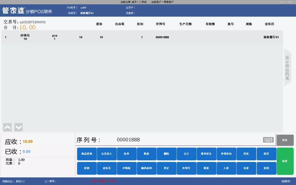Click the 改价 change price button
Viewport: 296px width, 185px height.
246,154
